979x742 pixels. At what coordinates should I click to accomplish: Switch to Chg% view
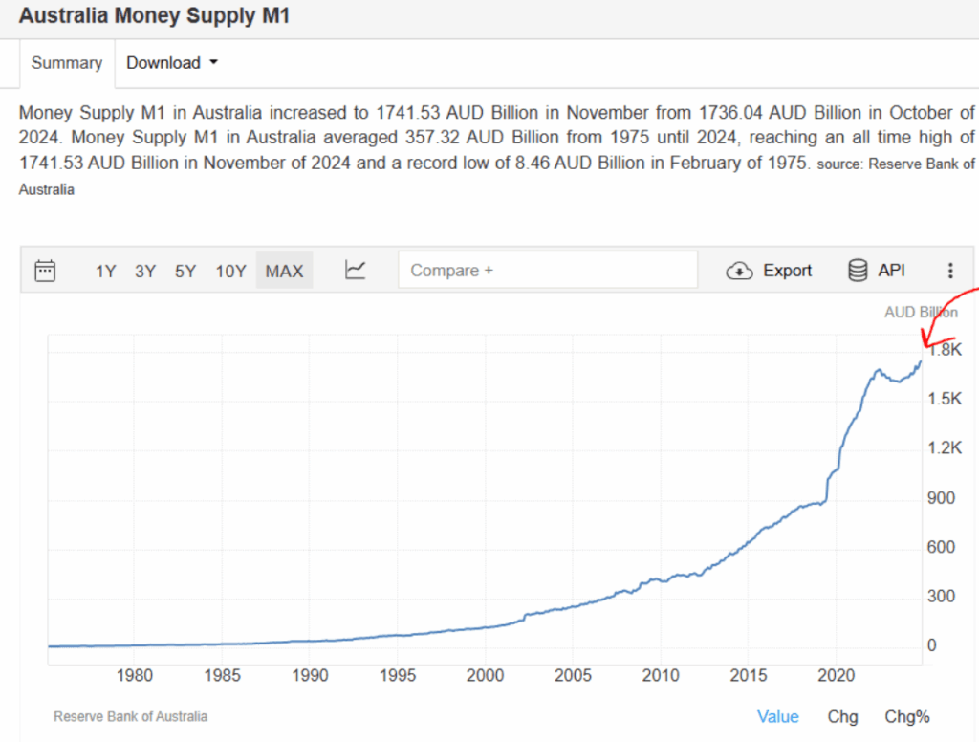pyautogui.click(x=906, y=716)
